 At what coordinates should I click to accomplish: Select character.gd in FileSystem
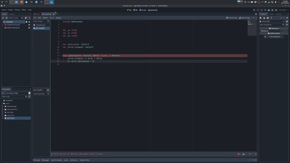click(11, 106)
